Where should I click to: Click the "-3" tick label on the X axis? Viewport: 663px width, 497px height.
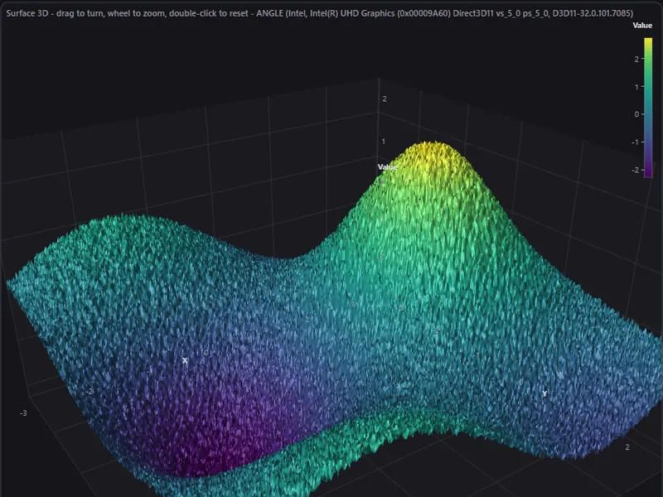pyautogui.click(x=23, y=413)
